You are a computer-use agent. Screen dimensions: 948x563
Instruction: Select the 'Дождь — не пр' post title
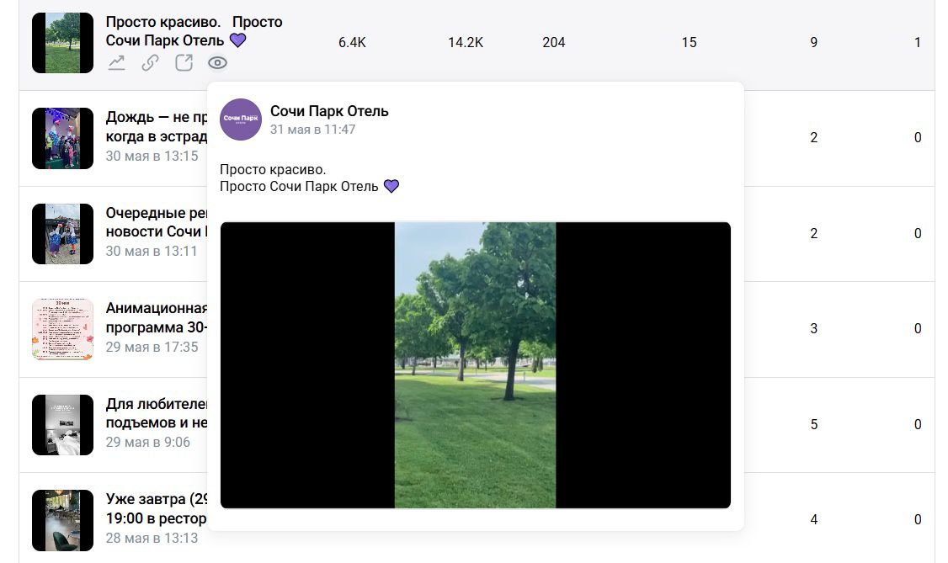pos(157,127)
